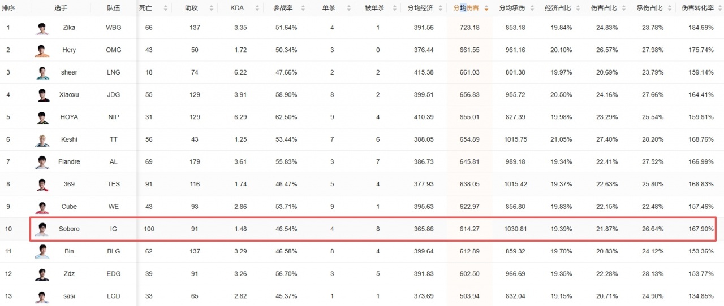Open player name Xiaoxu
Screen dimensions: 724x306
pyautogui.click(x=69, y=95)
